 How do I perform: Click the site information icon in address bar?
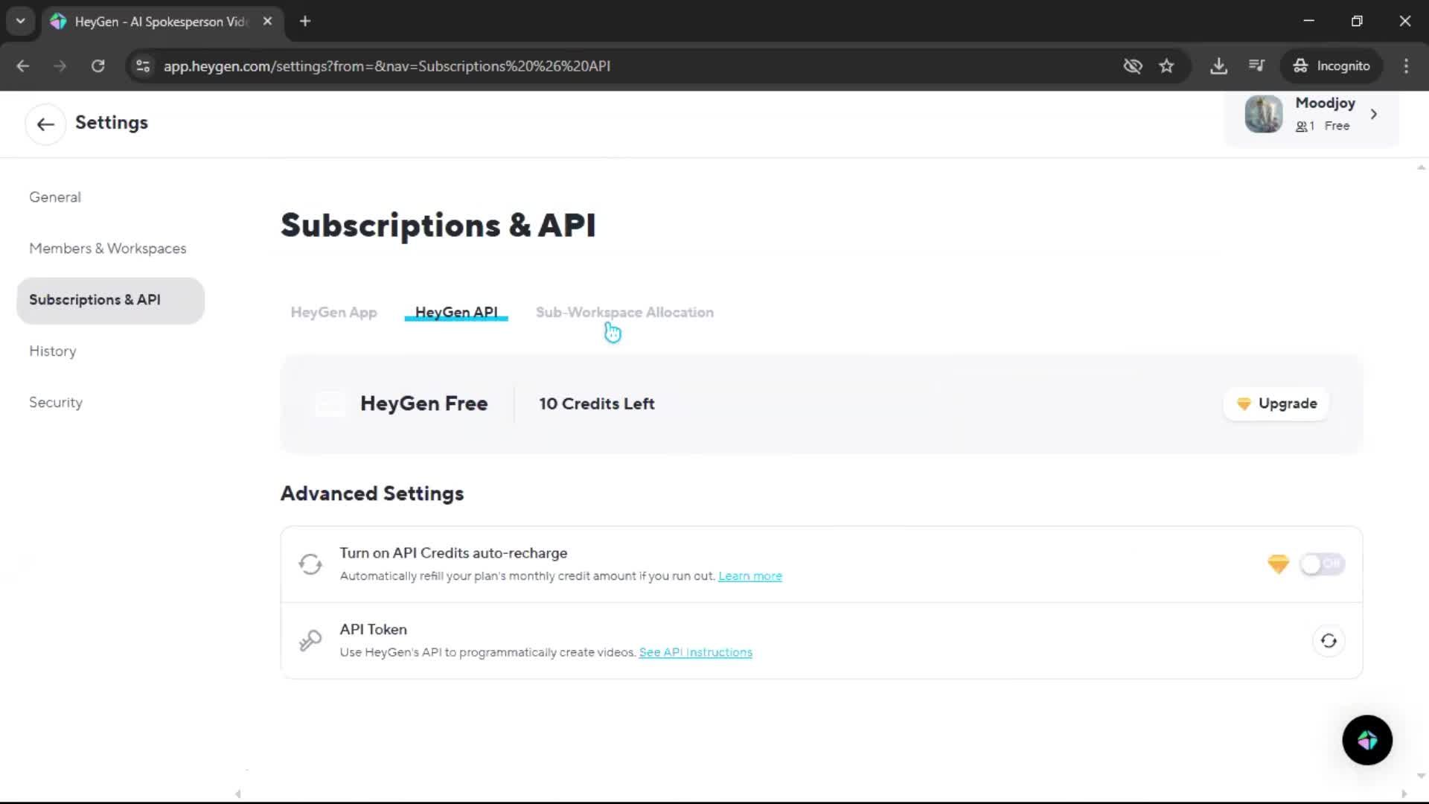pos(143,66)
